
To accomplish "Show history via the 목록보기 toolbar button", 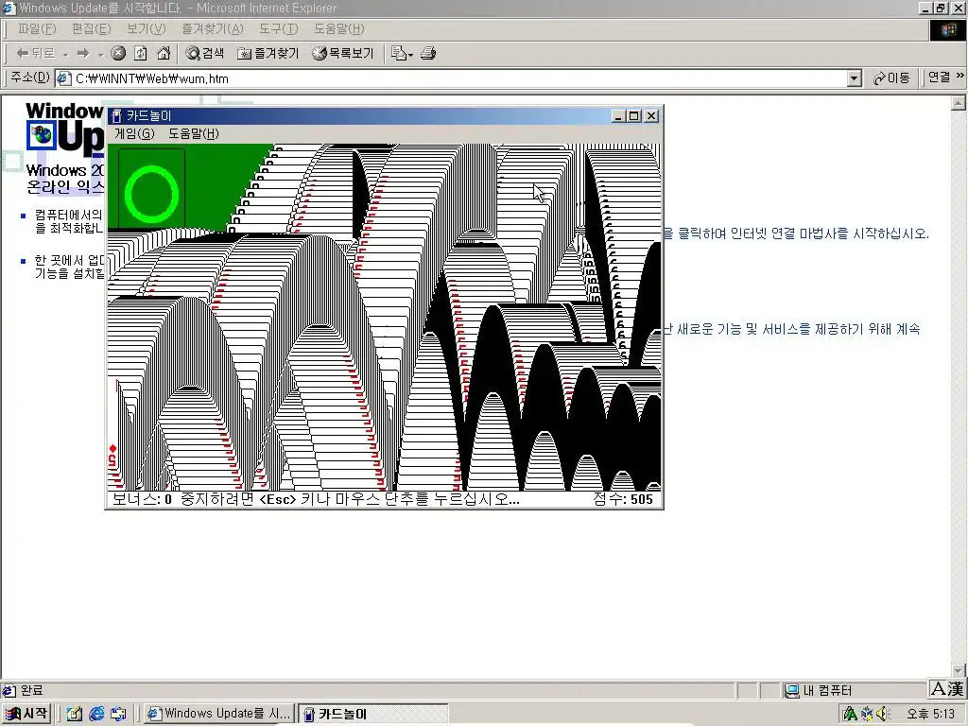I will pos(343,54).
